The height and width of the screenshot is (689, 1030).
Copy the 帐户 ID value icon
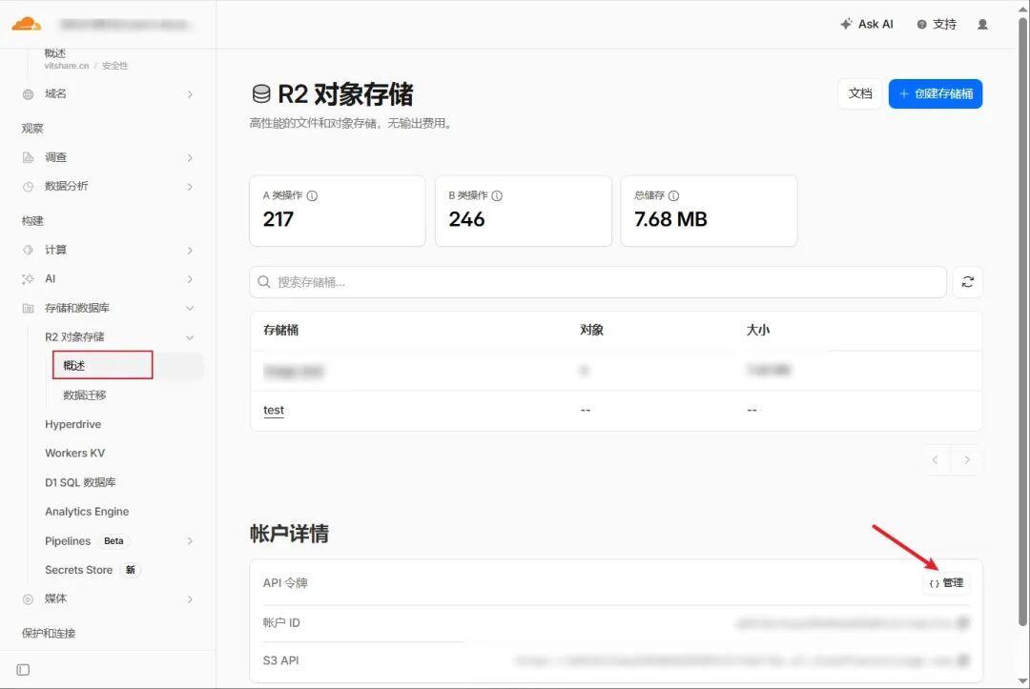coord(963,622)
